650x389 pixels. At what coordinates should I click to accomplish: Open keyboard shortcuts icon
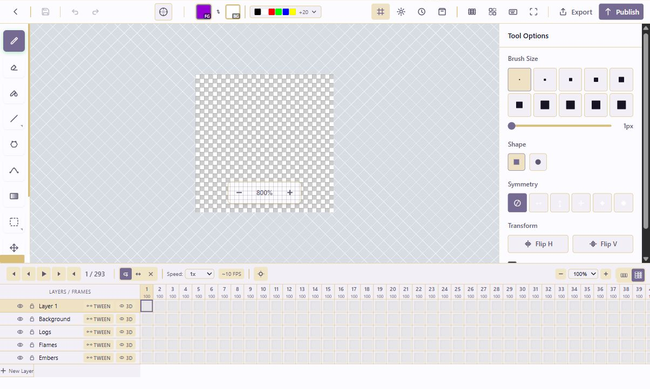pyautogui.click(x=513, y=12)
